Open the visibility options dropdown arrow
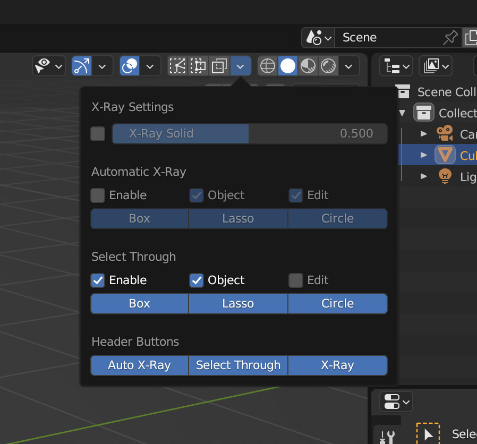The height and width of the screenshot is (444, 477). click(x=59, y=66)
